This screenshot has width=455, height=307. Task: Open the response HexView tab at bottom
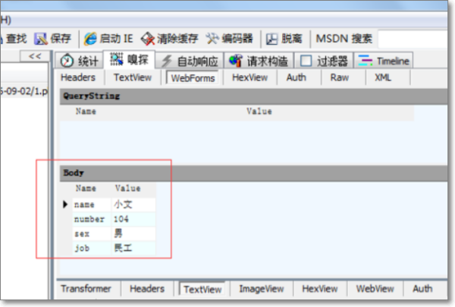320,289
